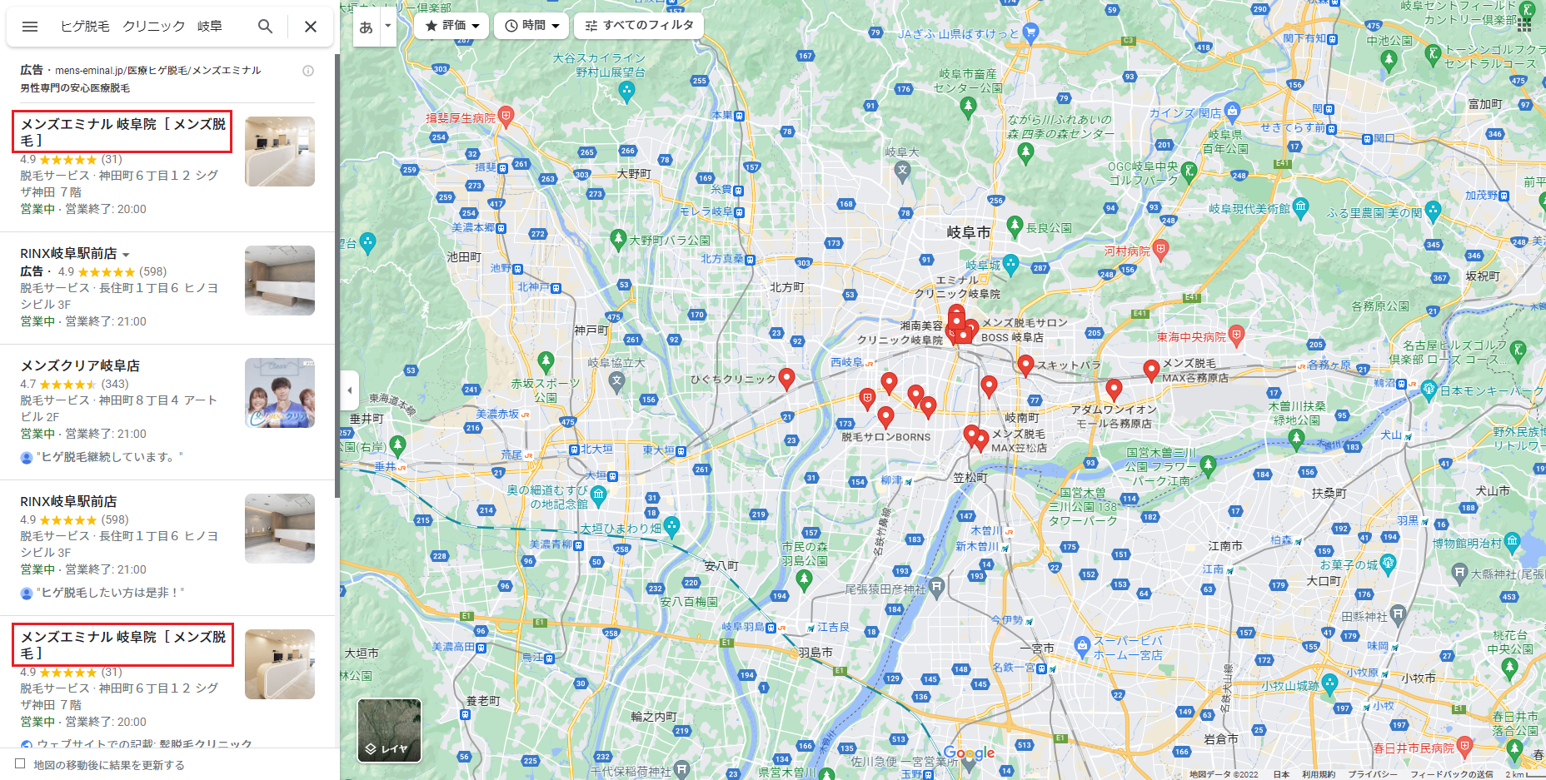Open the 時間 hours filter dropdown

point(531,26)
